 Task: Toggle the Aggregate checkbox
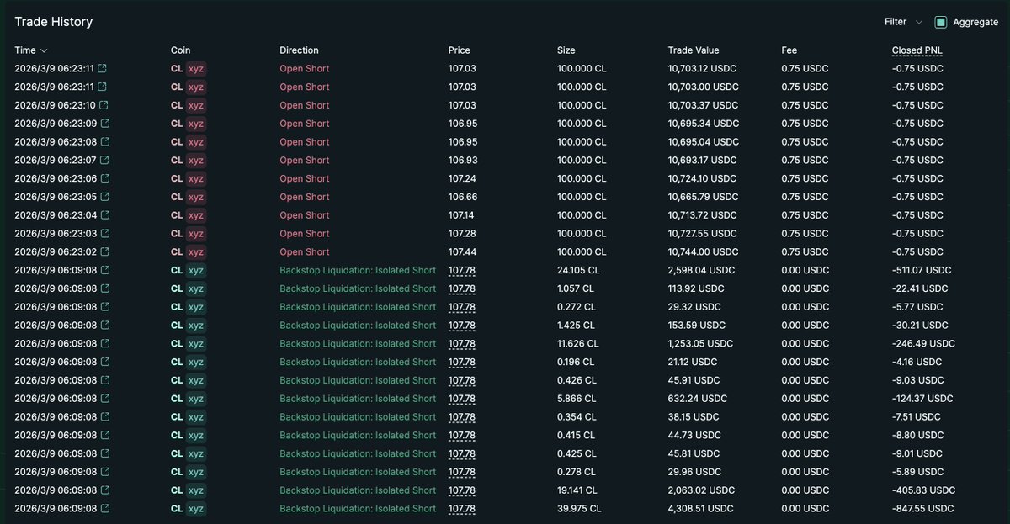click(x=941, y=22)
